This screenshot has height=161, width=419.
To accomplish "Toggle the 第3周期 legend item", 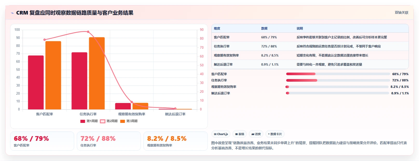I will coord(129,121).
